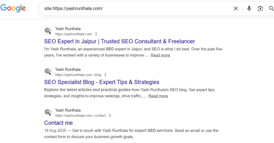The image size is (274, 143).
Task: Expand "Read more" on the blog snippet
Action: point(158,96)
